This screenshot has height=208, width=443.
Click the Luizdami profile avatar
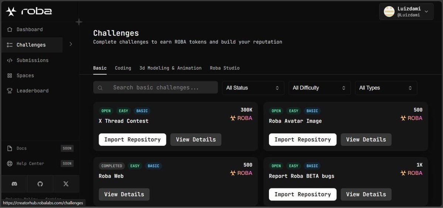pyautogui.click(x=389, y=11)
